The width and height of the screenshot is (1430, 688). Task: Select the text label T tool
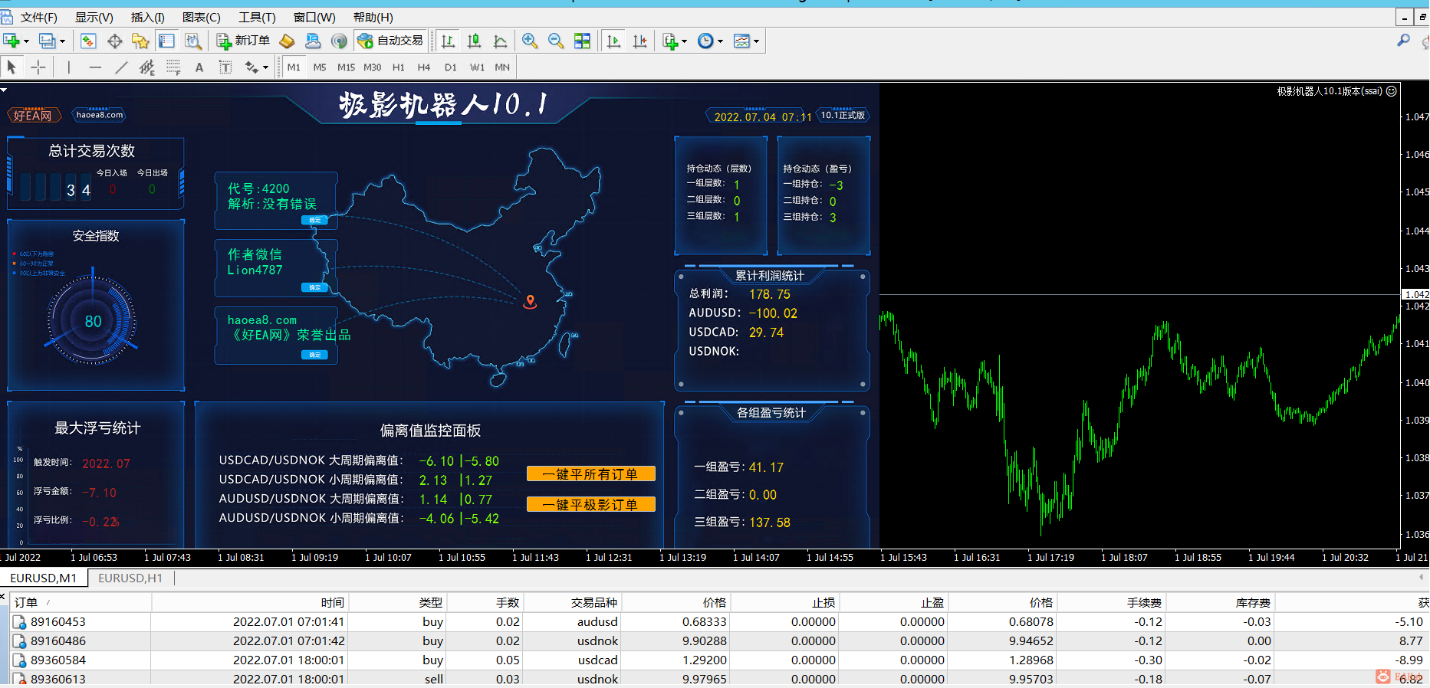tap(225, 67)
